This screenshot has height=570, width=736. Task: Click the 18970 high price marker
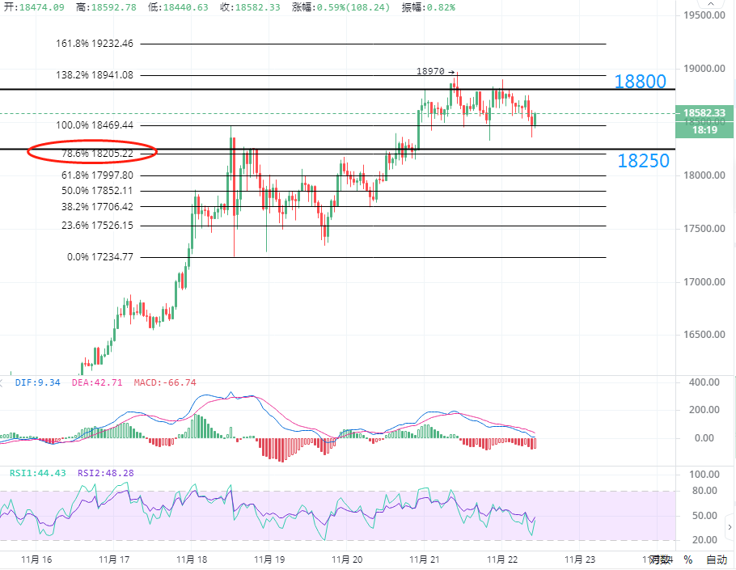click(x=435, y=71)
